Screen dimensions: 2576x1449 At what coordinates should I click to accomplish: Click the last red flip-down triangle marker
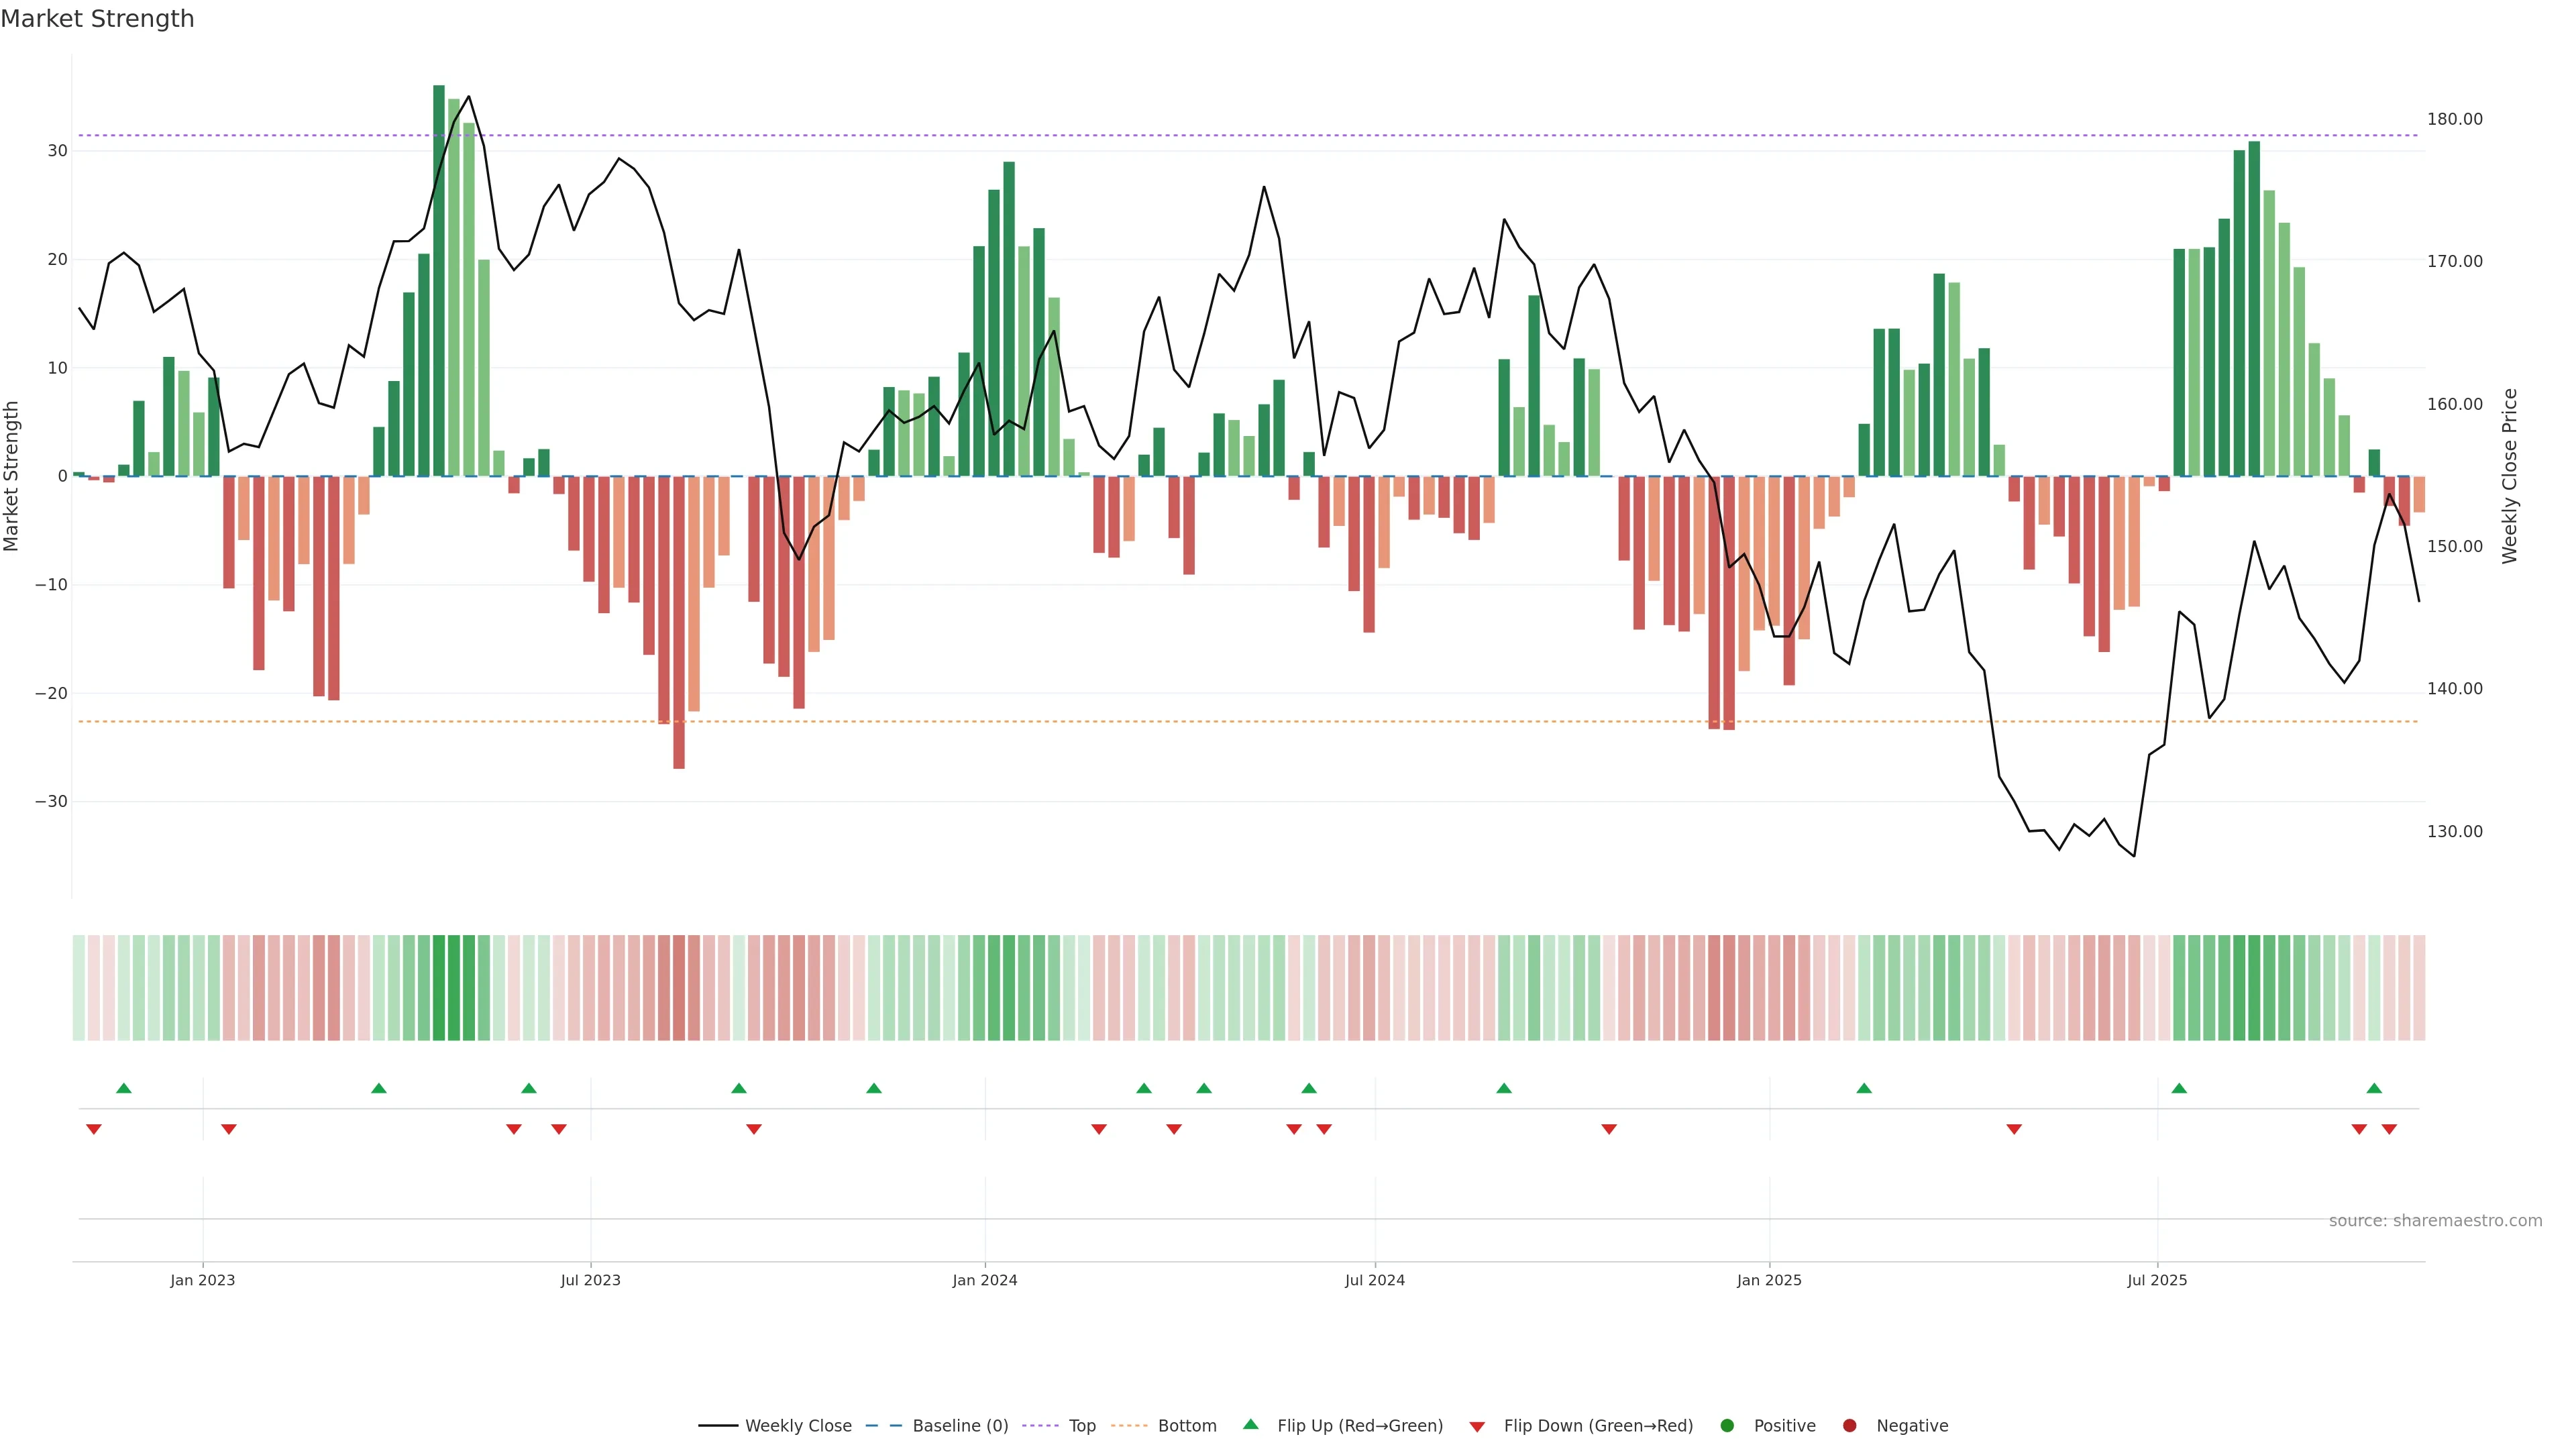(2389, 1129)
